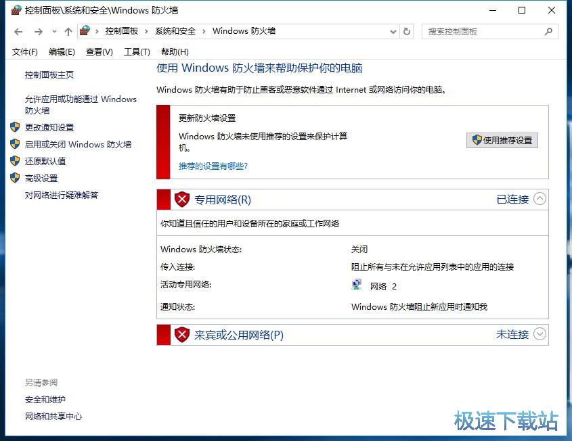Expand address bar history dropdown

click(393, 32)
